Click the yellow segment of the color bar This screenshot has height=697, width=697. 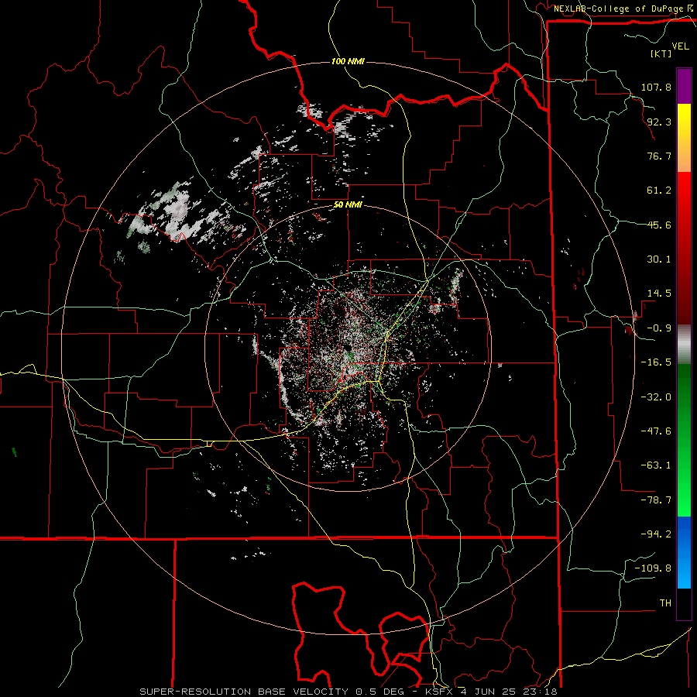point(684,120)
